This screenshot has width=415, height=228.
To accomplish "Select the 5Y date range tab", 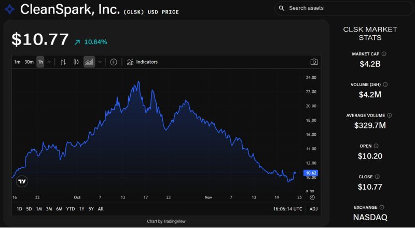I will pos(91,209).
